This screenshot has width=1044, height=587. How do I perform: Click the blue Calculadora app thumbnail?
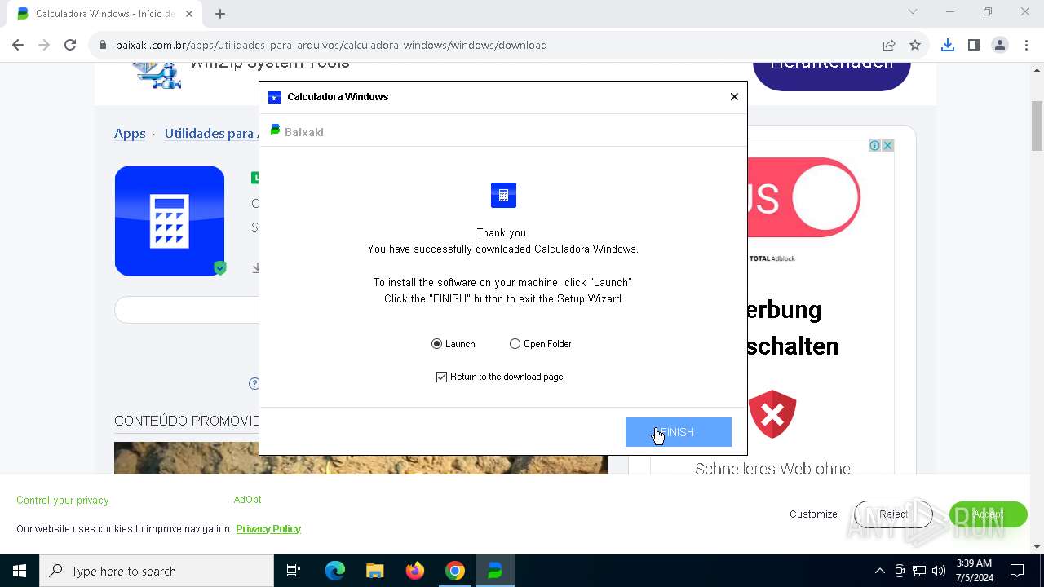(170, 221)
